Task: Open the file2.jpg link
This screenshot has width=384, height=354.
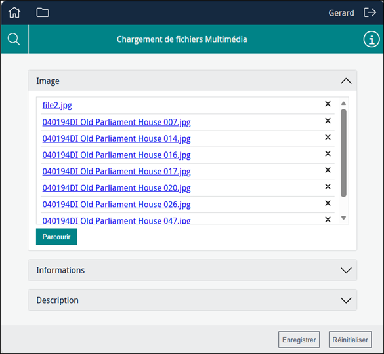Action: 57,106
